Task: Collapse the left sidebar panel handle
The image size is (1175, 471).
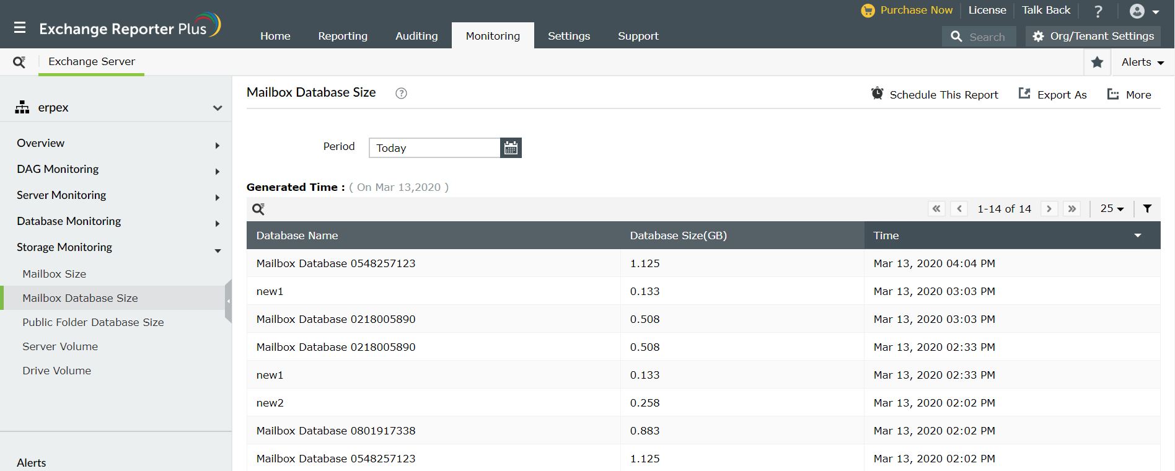Action: 228,301
